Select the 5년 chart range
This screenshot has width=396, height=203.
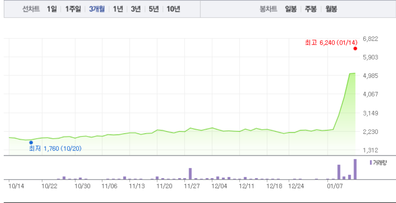(154, 9)
